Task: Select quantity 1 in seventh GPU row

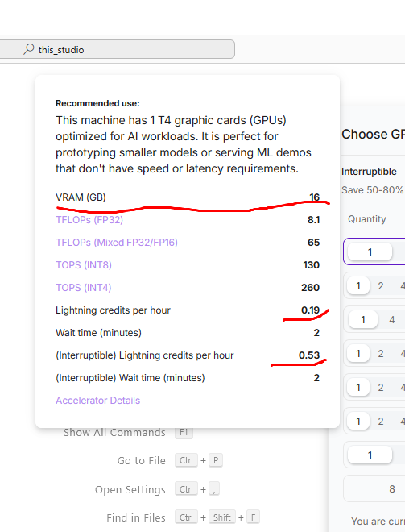Action: (x=370, y=455)
